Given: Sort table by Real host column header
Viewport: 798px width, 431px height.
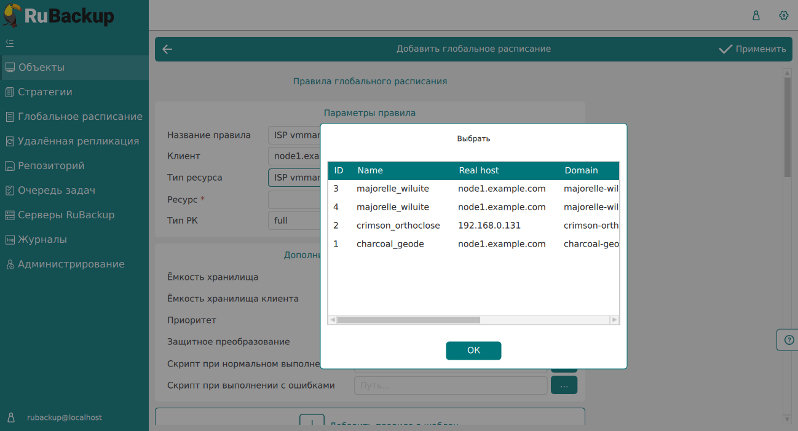Looking at the screenshot, I should (x=479, y=170).
